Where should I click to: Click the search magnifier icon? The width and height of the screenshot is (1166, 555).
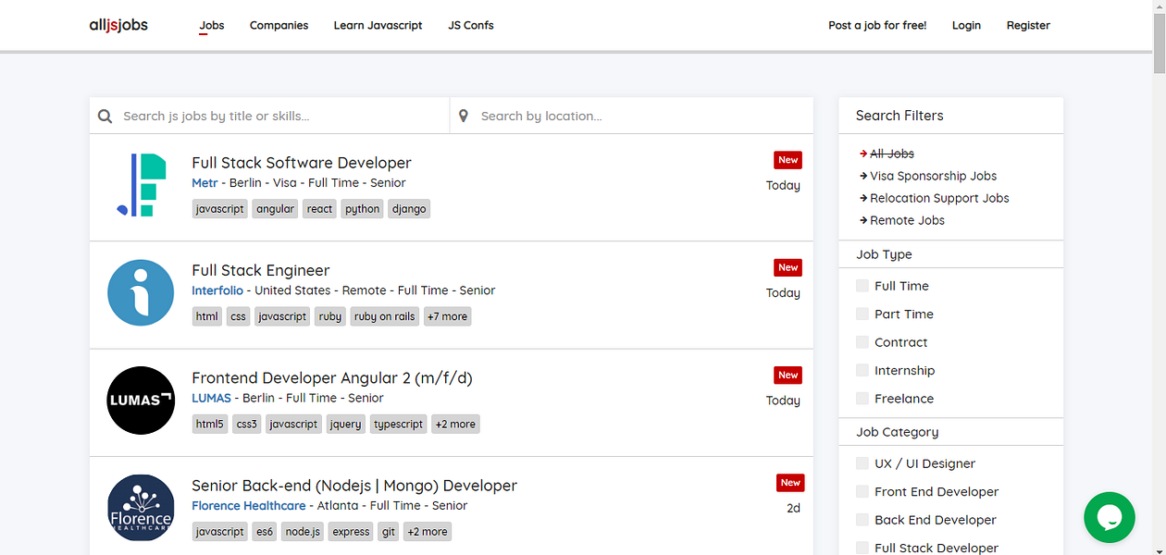point(105,116)
